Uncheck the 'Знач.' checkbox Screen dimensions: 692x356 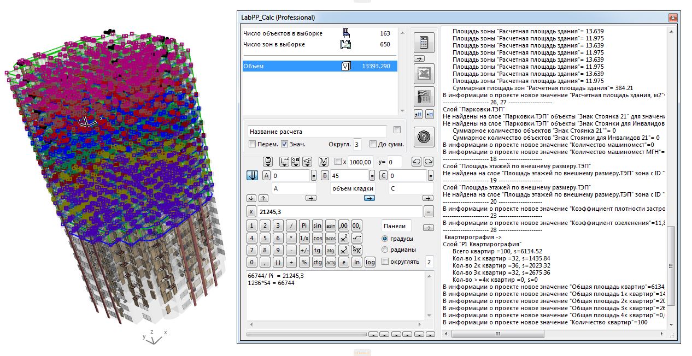pos(284,144)
